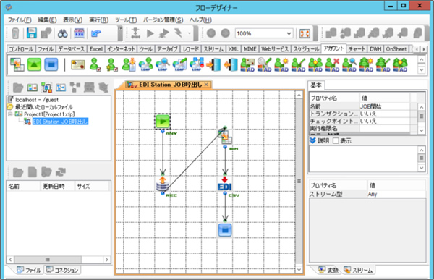Select the green play start node on canvas
Image resolution: width=434 pixels, height=280 pixels.
163,122
